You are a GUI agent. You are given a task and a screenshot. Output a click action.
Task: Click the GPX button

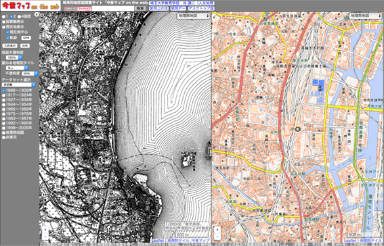point(26,38)
